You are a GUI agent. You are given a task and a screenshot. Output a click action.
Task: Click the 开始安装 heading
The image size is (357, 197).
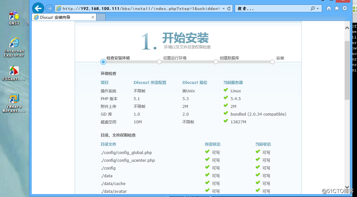pos(185,38)
